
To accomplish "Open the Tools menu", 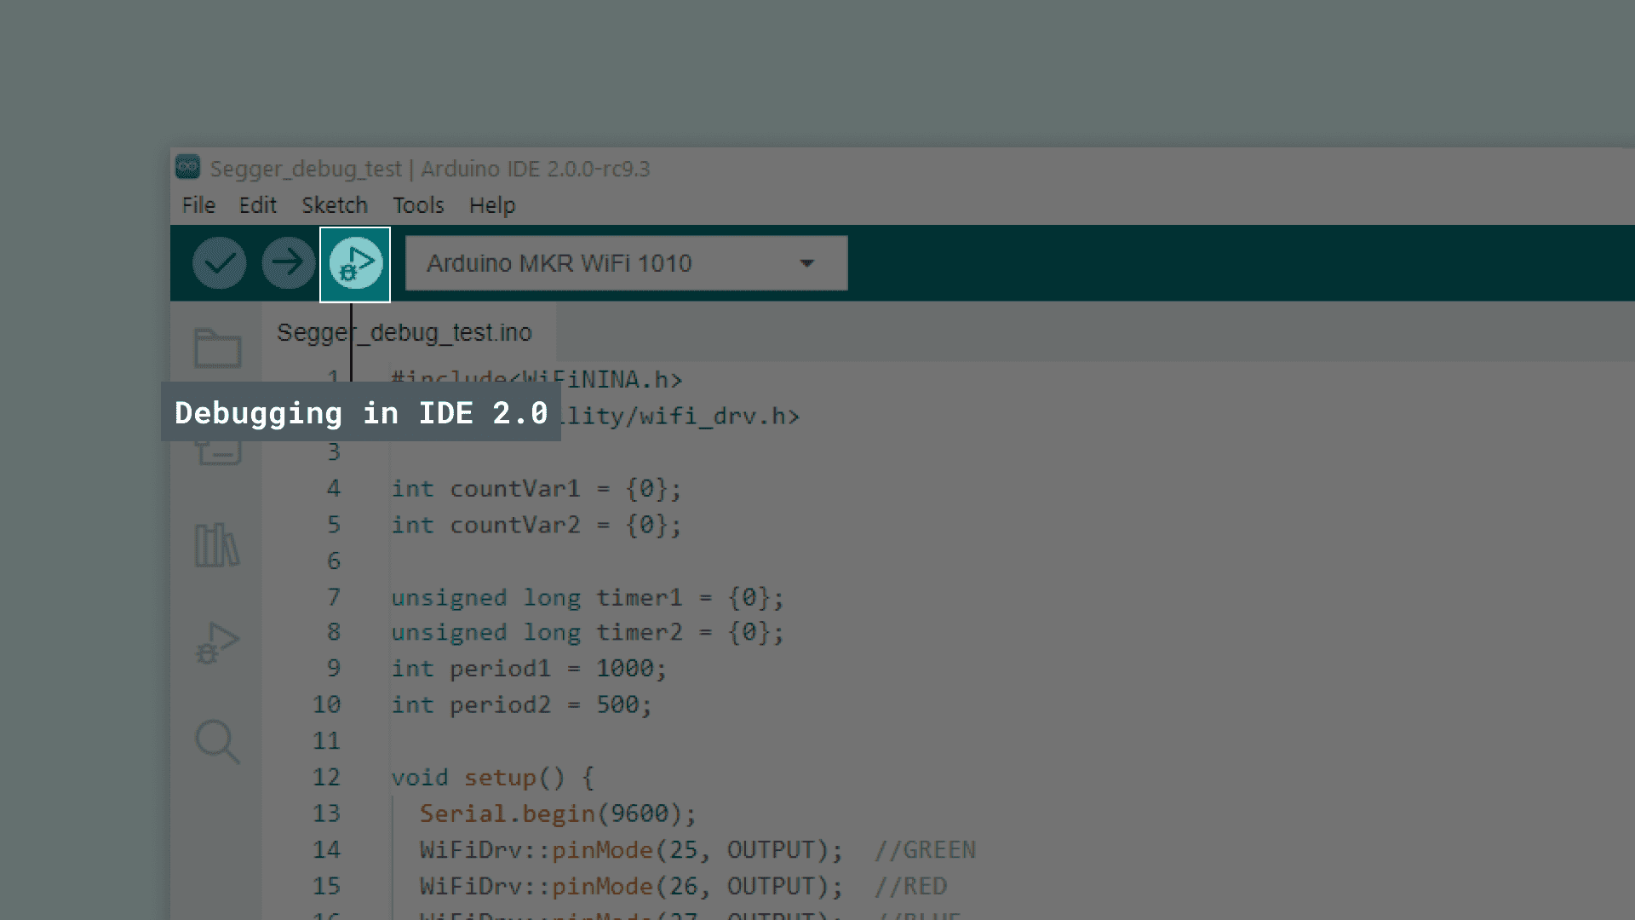I will coord(418,205).
